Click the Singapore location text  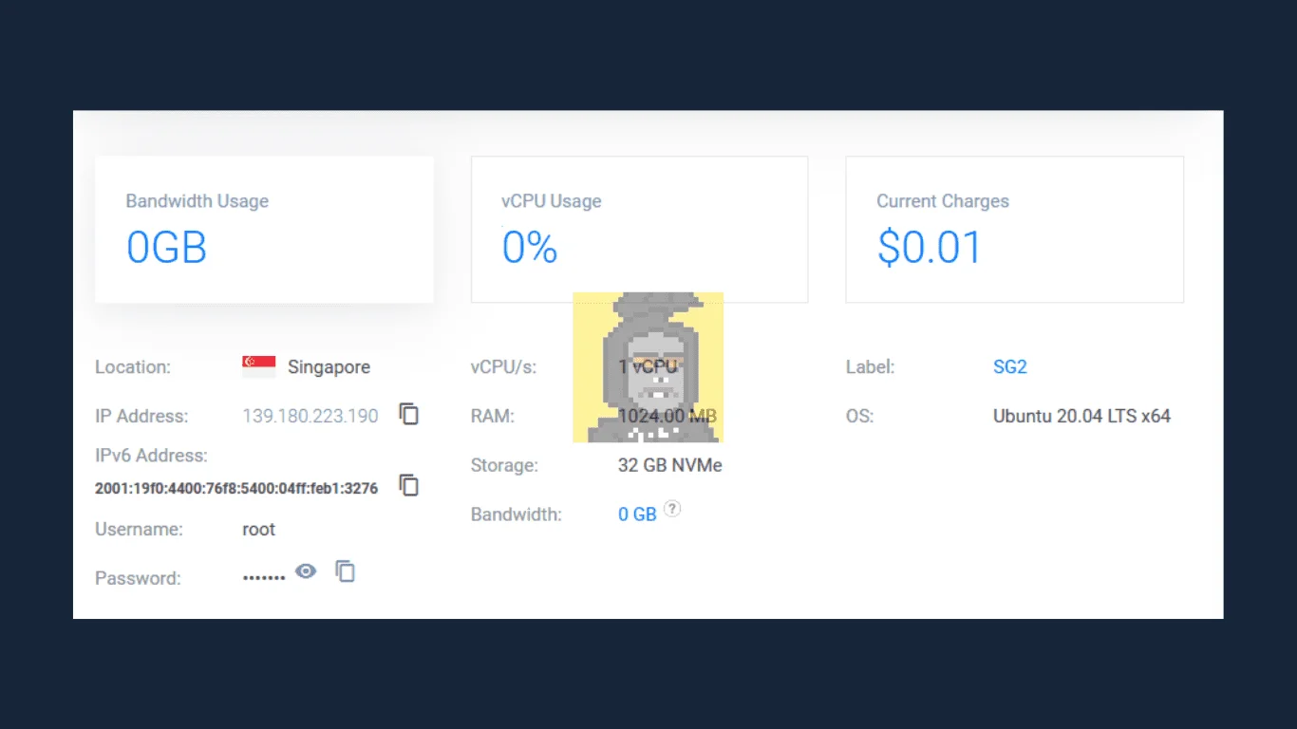click(x=329, y=367)
